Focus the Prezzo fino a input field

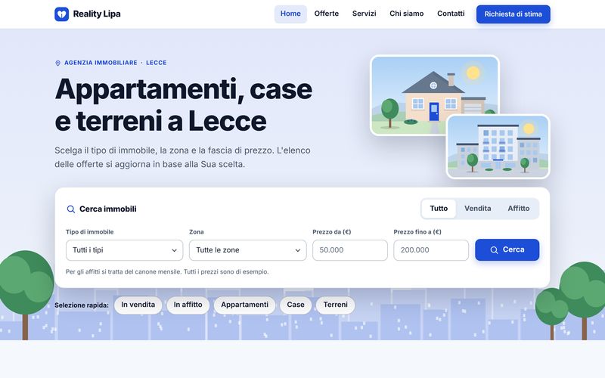point(431,250)
